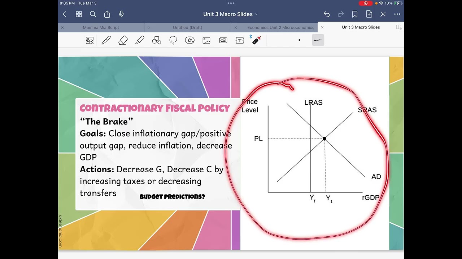Tap the battery status indicator
462x259 pixels.
(x=398, y=3)
